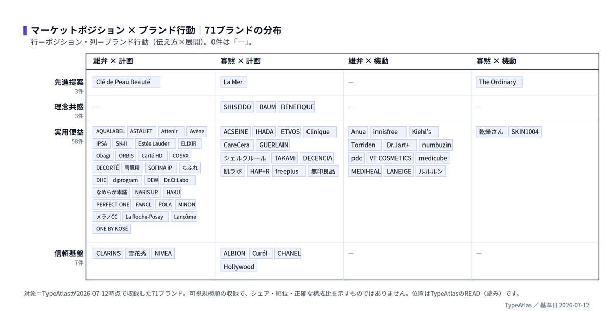Select the ちふれ chip

point(190,168)
